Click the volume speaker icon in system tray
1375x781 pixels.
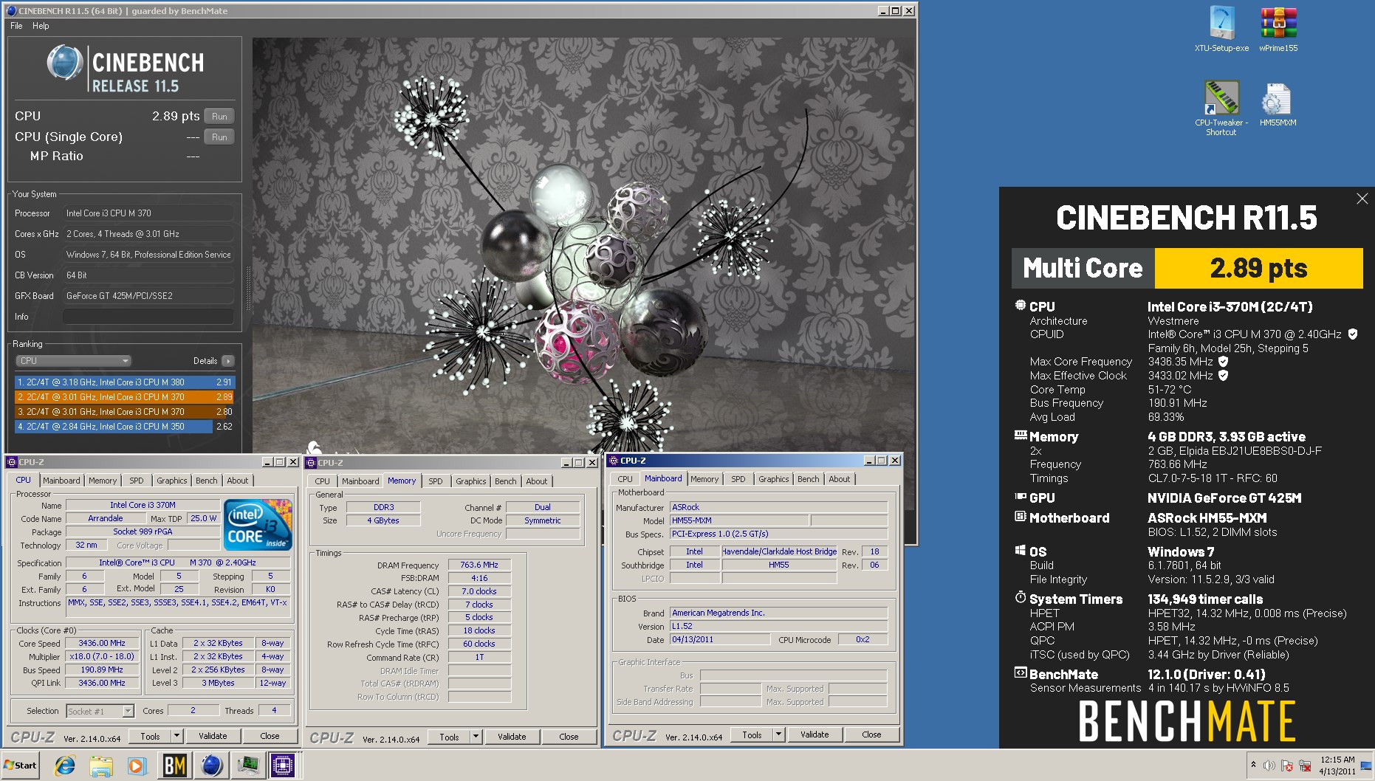tap(1269, 765)
